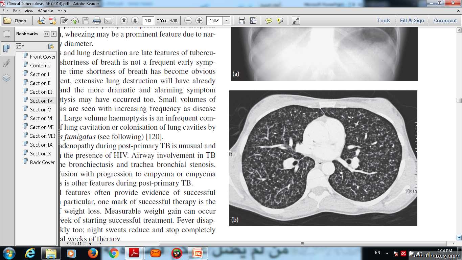Zoom out using the minus button
462x260 pixels.
[x=188, y=21]
